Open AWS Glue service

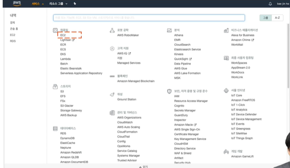pos(180,68)
